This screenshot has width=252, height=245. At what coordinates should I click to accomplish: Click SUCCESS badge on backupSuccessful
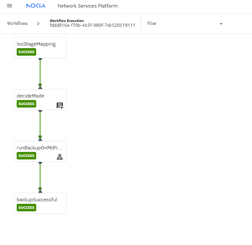click(26, 208)
